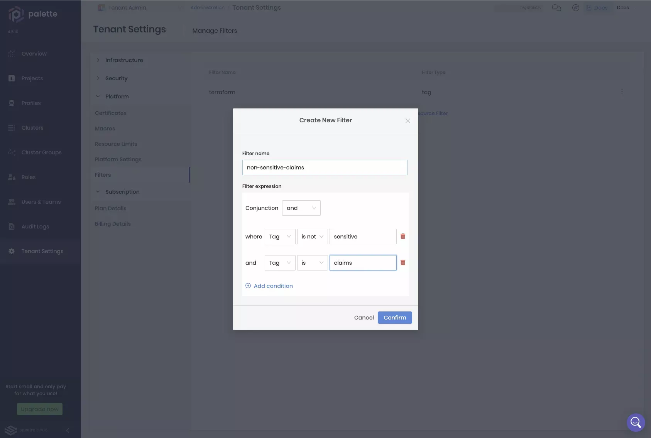Click the Profiles stack icon
The image size is (651, 438).
[x=12, y=103]
